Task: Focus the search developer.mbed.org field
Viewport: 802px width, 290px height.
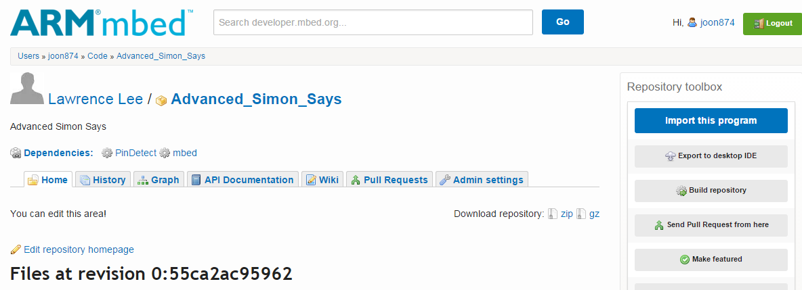Action: point(373,22)
